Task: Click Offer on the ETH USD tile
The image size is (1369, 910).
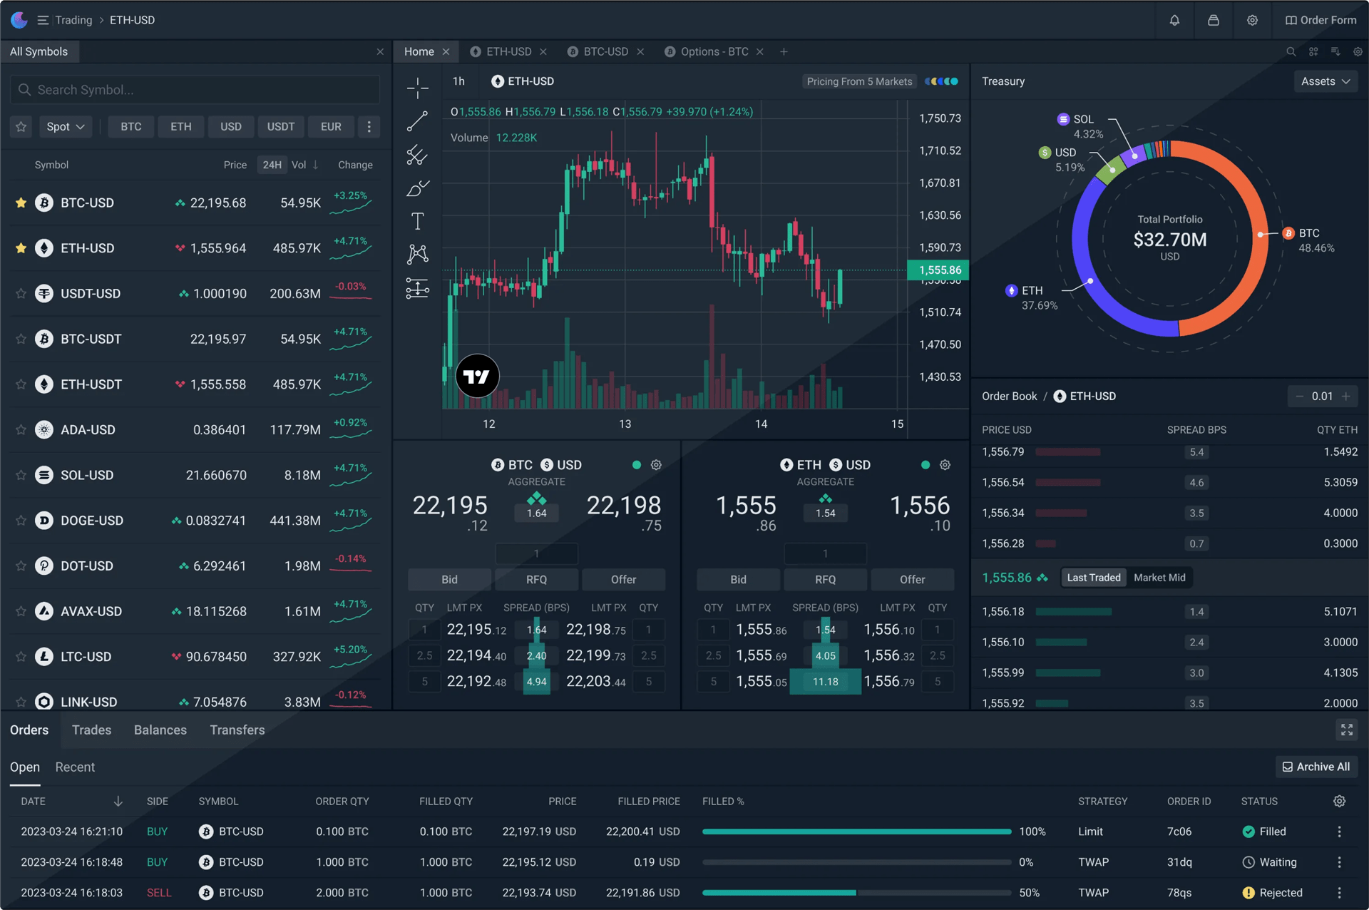Action: tap(912, 580)
